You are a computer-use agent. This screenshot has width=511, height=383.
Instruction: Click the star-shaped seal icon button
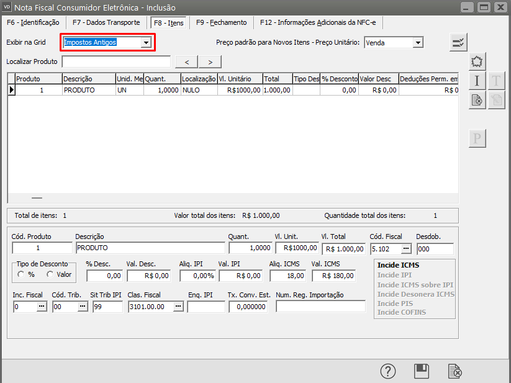(x=477, y=61)
